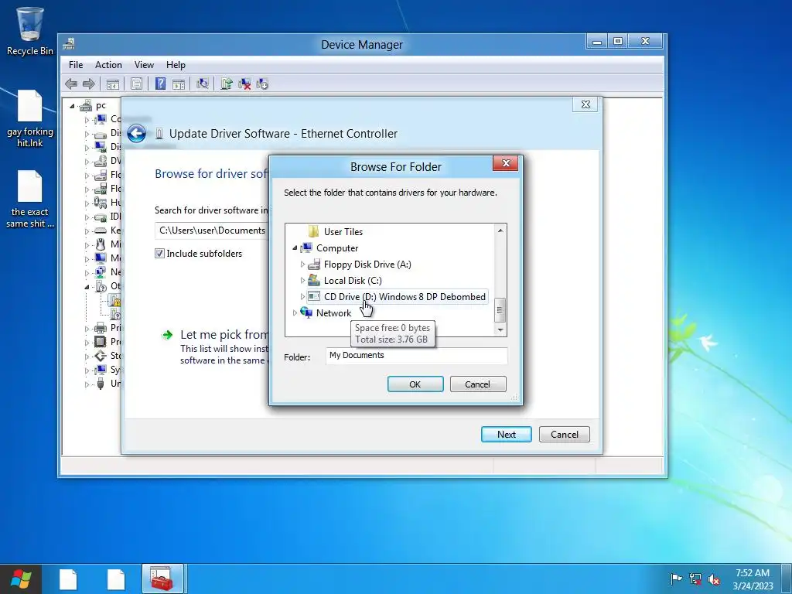The width and height of the screenshot is (792, 594).
Task: Open the Recycle Bin desktop icon
Action: 30,30
